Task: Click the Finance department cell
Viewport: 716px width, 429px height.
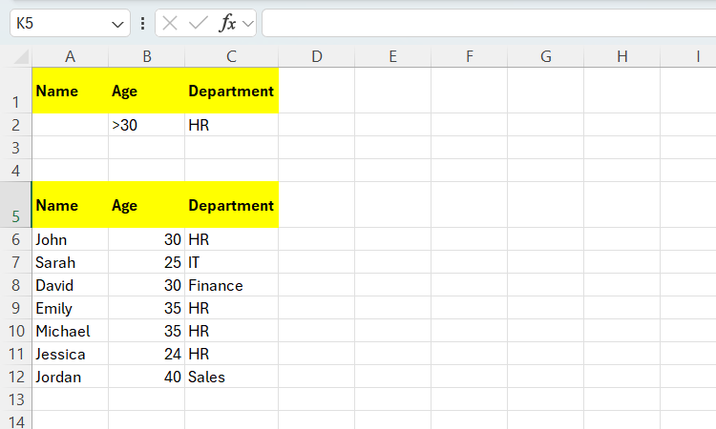Action: click(x=231, y=285)
